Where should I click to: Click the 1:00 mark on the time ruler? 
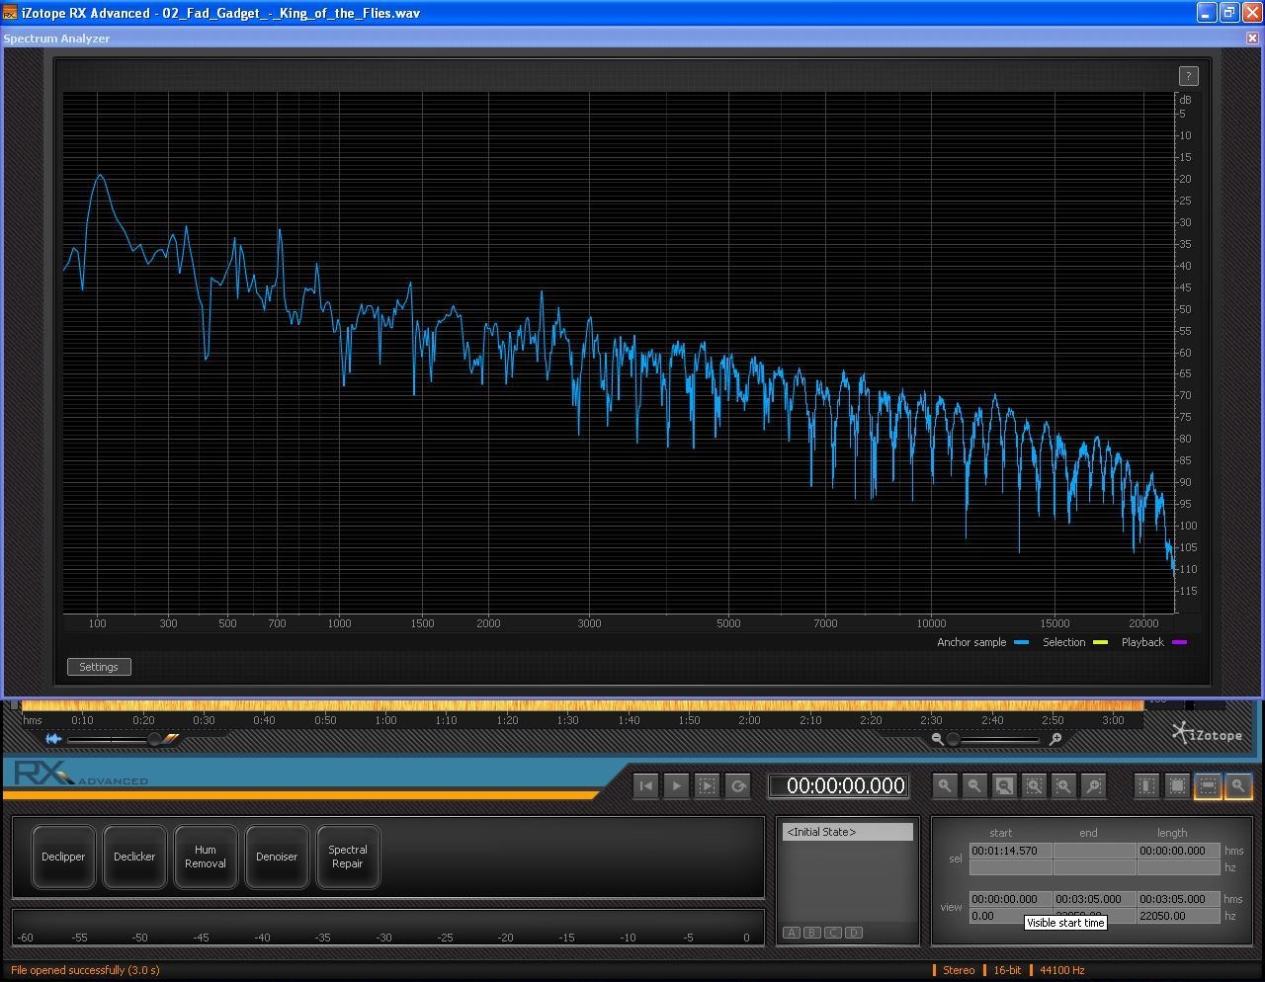point(385,720)
